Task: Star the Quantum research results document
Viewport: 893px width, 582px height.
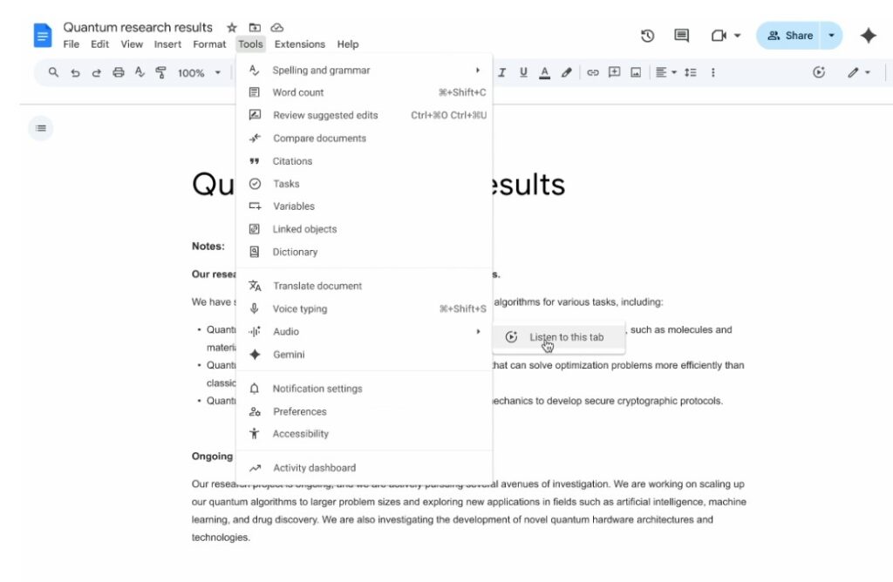Action: tap(232, 27)
